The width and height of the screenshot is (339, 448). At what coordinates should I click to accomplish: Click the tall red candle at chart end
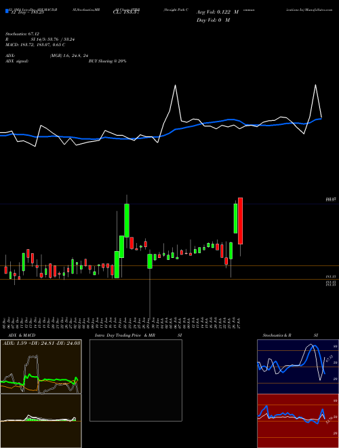coord(240,221)
